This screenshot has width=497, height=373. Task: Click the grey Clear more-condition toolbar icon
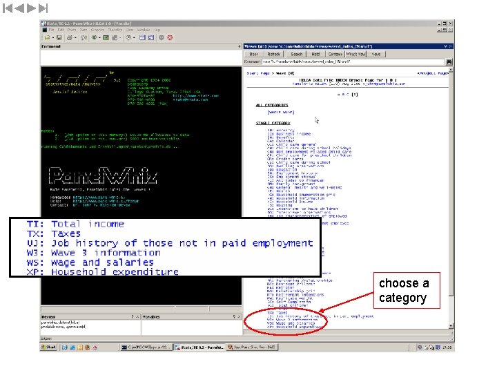[162, 38]
